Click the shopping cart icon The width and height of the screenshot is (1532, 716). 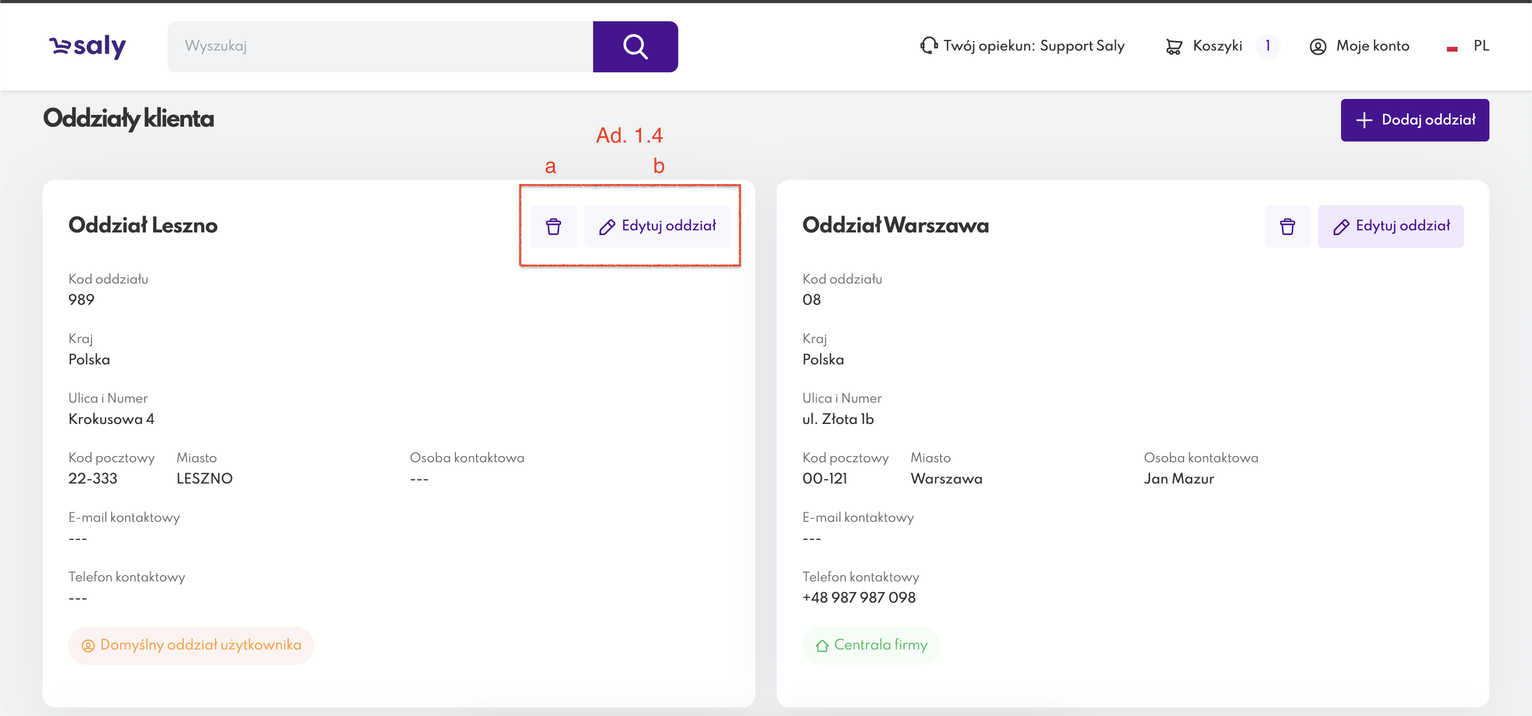point(1173,46)
